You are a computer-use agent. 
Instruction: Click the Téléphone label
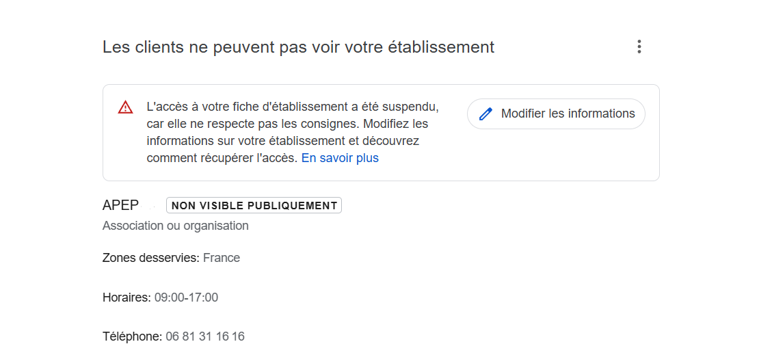pos(132,336)
